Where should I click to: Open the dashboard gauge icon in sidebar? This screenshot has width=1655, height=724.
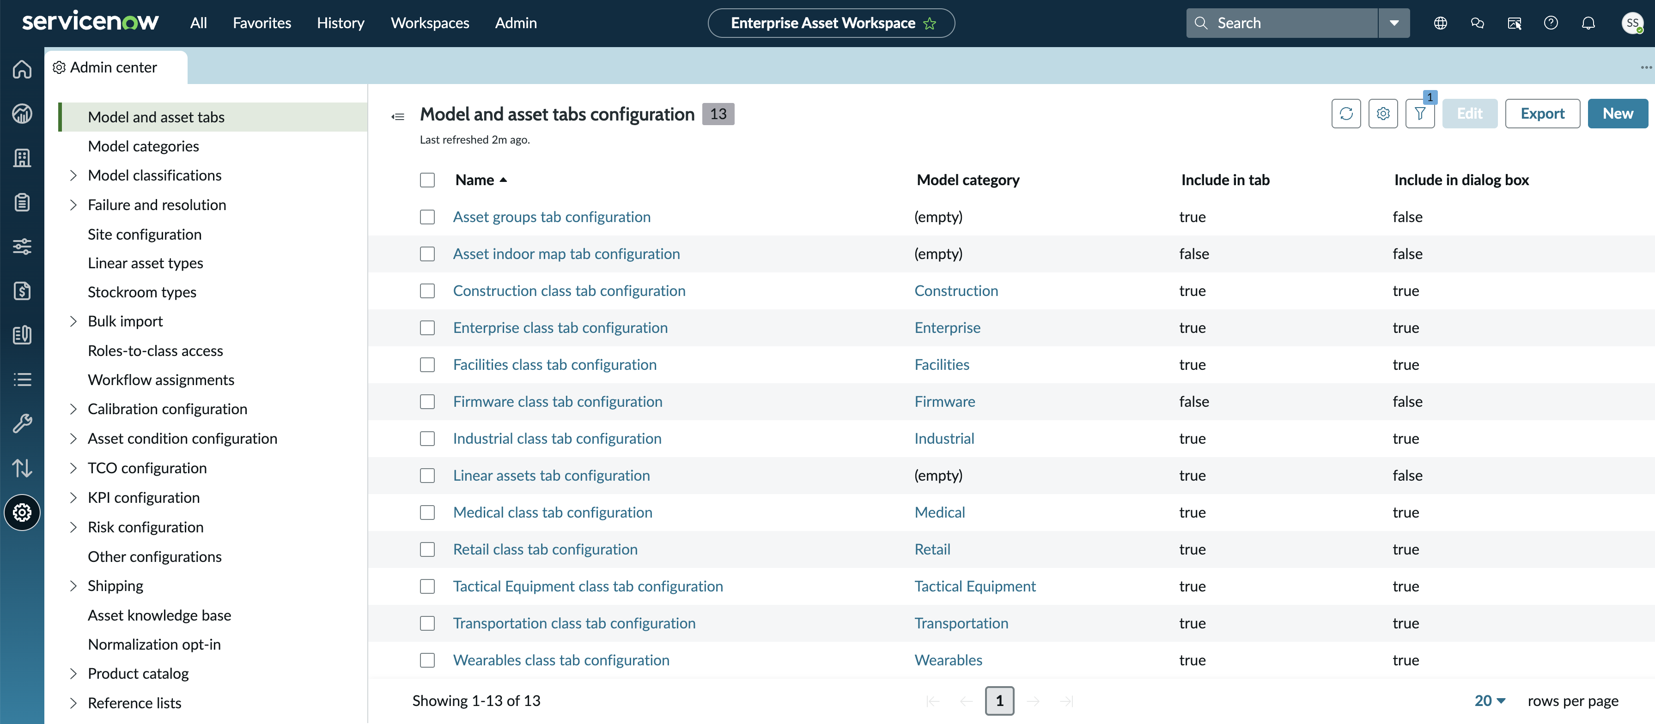[22, 114]
